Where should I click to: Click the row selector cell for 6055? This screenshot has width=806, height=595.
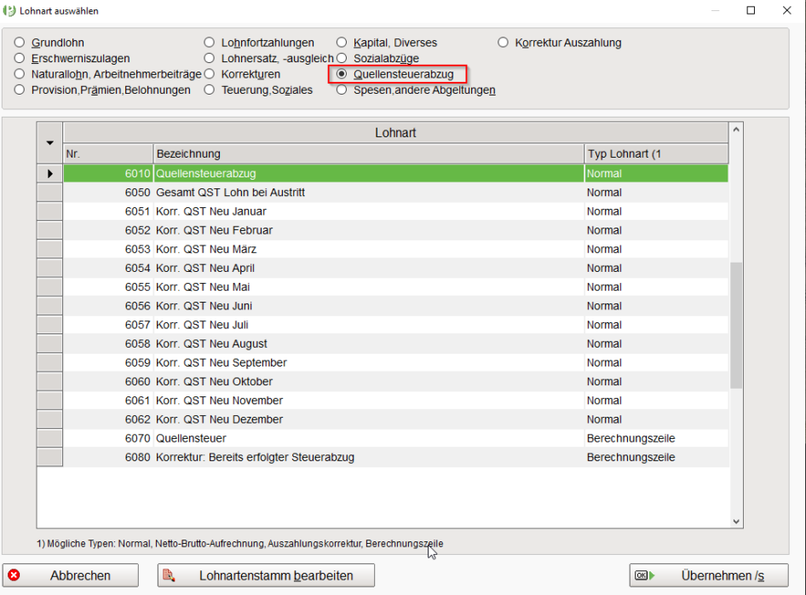coord(50,287)
